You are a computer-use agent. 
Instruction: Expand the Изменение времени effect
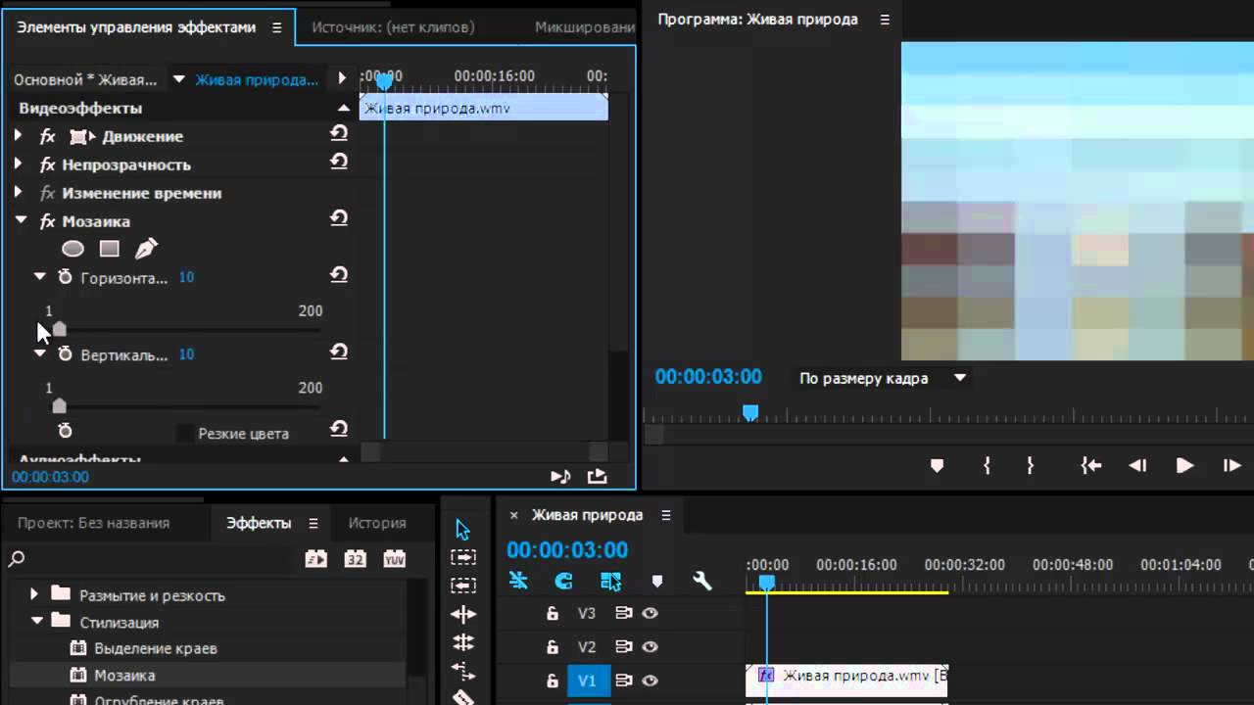[x=18, y=193]
